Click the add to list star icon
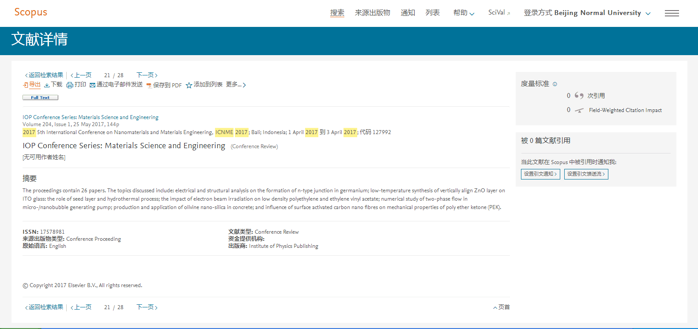698x329 pixels. coord(189,85)
